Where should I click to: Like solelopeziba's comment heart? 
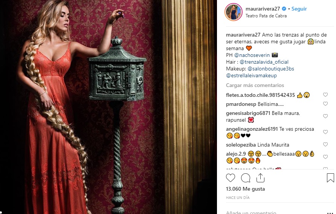(x=325, y=145)
